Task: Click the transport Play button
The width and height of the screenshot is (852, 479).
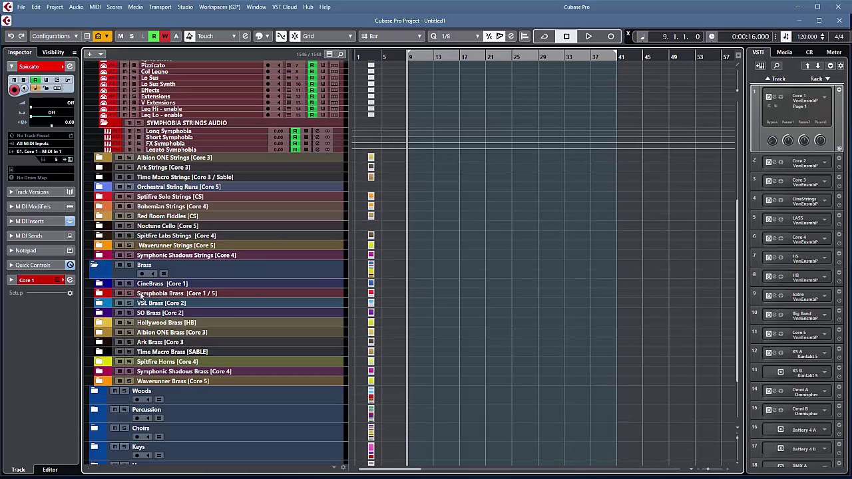Action: coord(588,36)
